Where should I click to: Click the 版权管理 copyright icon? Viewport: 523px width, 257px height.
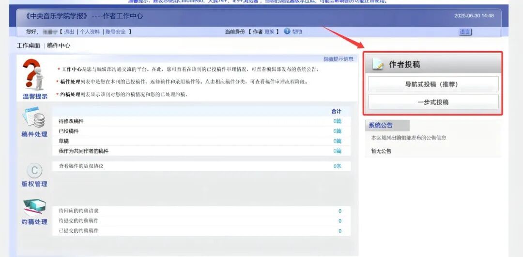[34, 171]
